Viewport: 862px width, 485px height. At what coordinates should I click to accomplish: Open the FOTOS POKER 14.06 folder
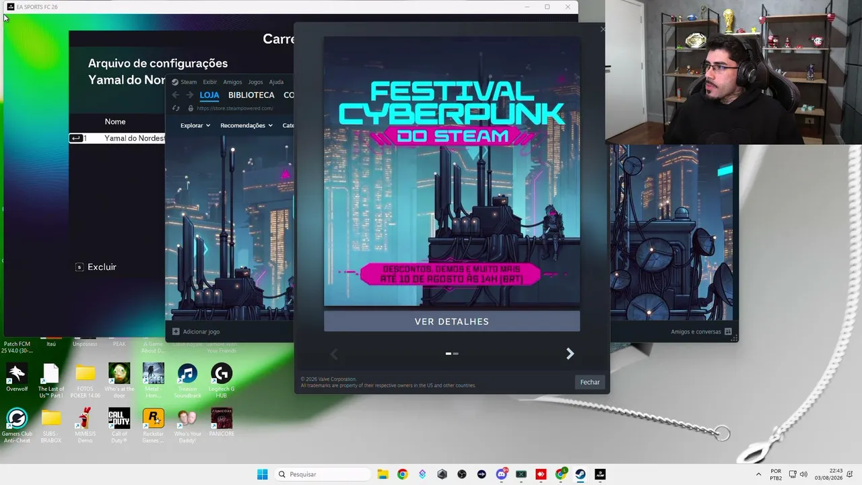pos(85,381)
